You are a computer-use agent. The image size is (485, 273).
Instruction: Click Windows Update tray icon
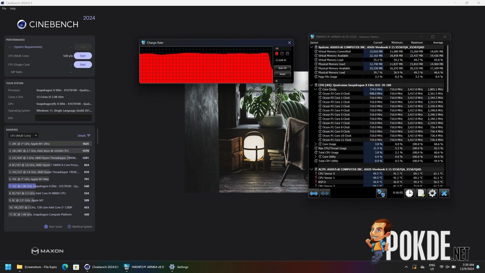(x=414, y=267)
